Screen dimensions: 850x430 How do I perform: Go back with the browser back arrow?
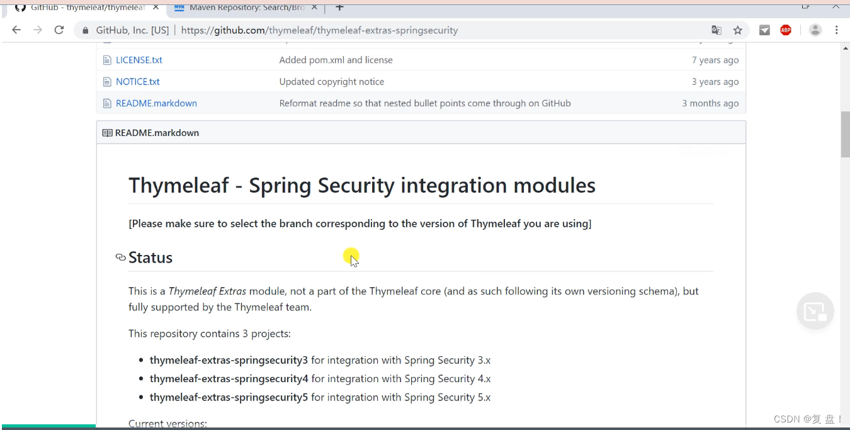coord(16,30)
